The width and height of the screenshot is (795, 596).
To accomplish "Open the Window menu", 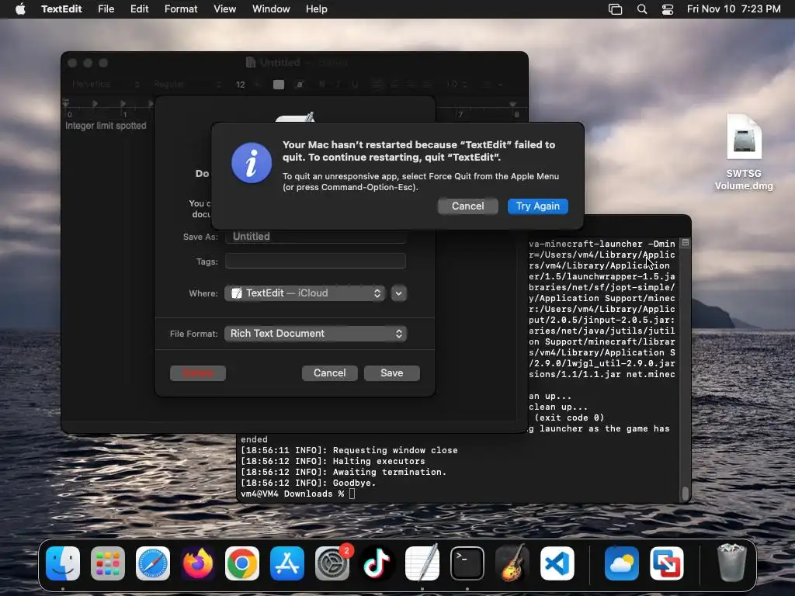I will click(x=271, y=9).
